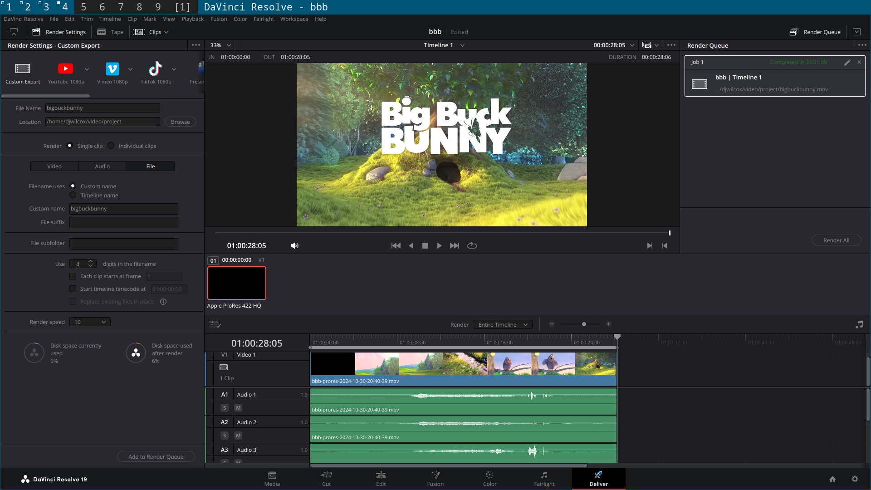Choose Timeline name for filename
Screen dimensions: 871x490
(x=73, y=195)
